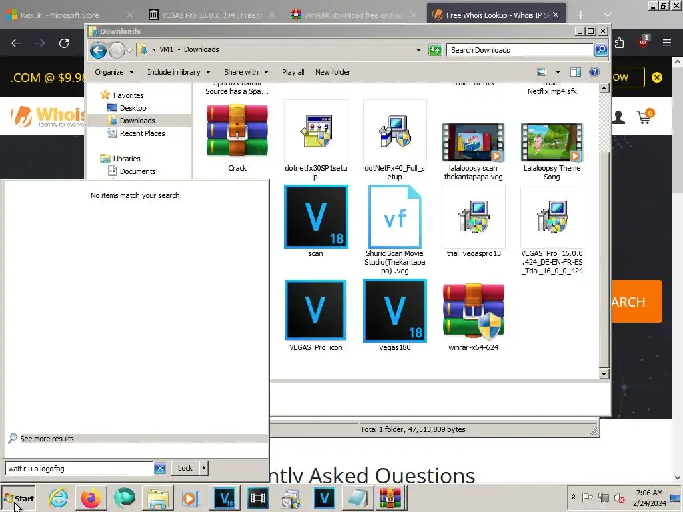The height and width of the screenshot is (512, 683).
Task: Select the vegas180 file
Action: click(x=394, y=315)
